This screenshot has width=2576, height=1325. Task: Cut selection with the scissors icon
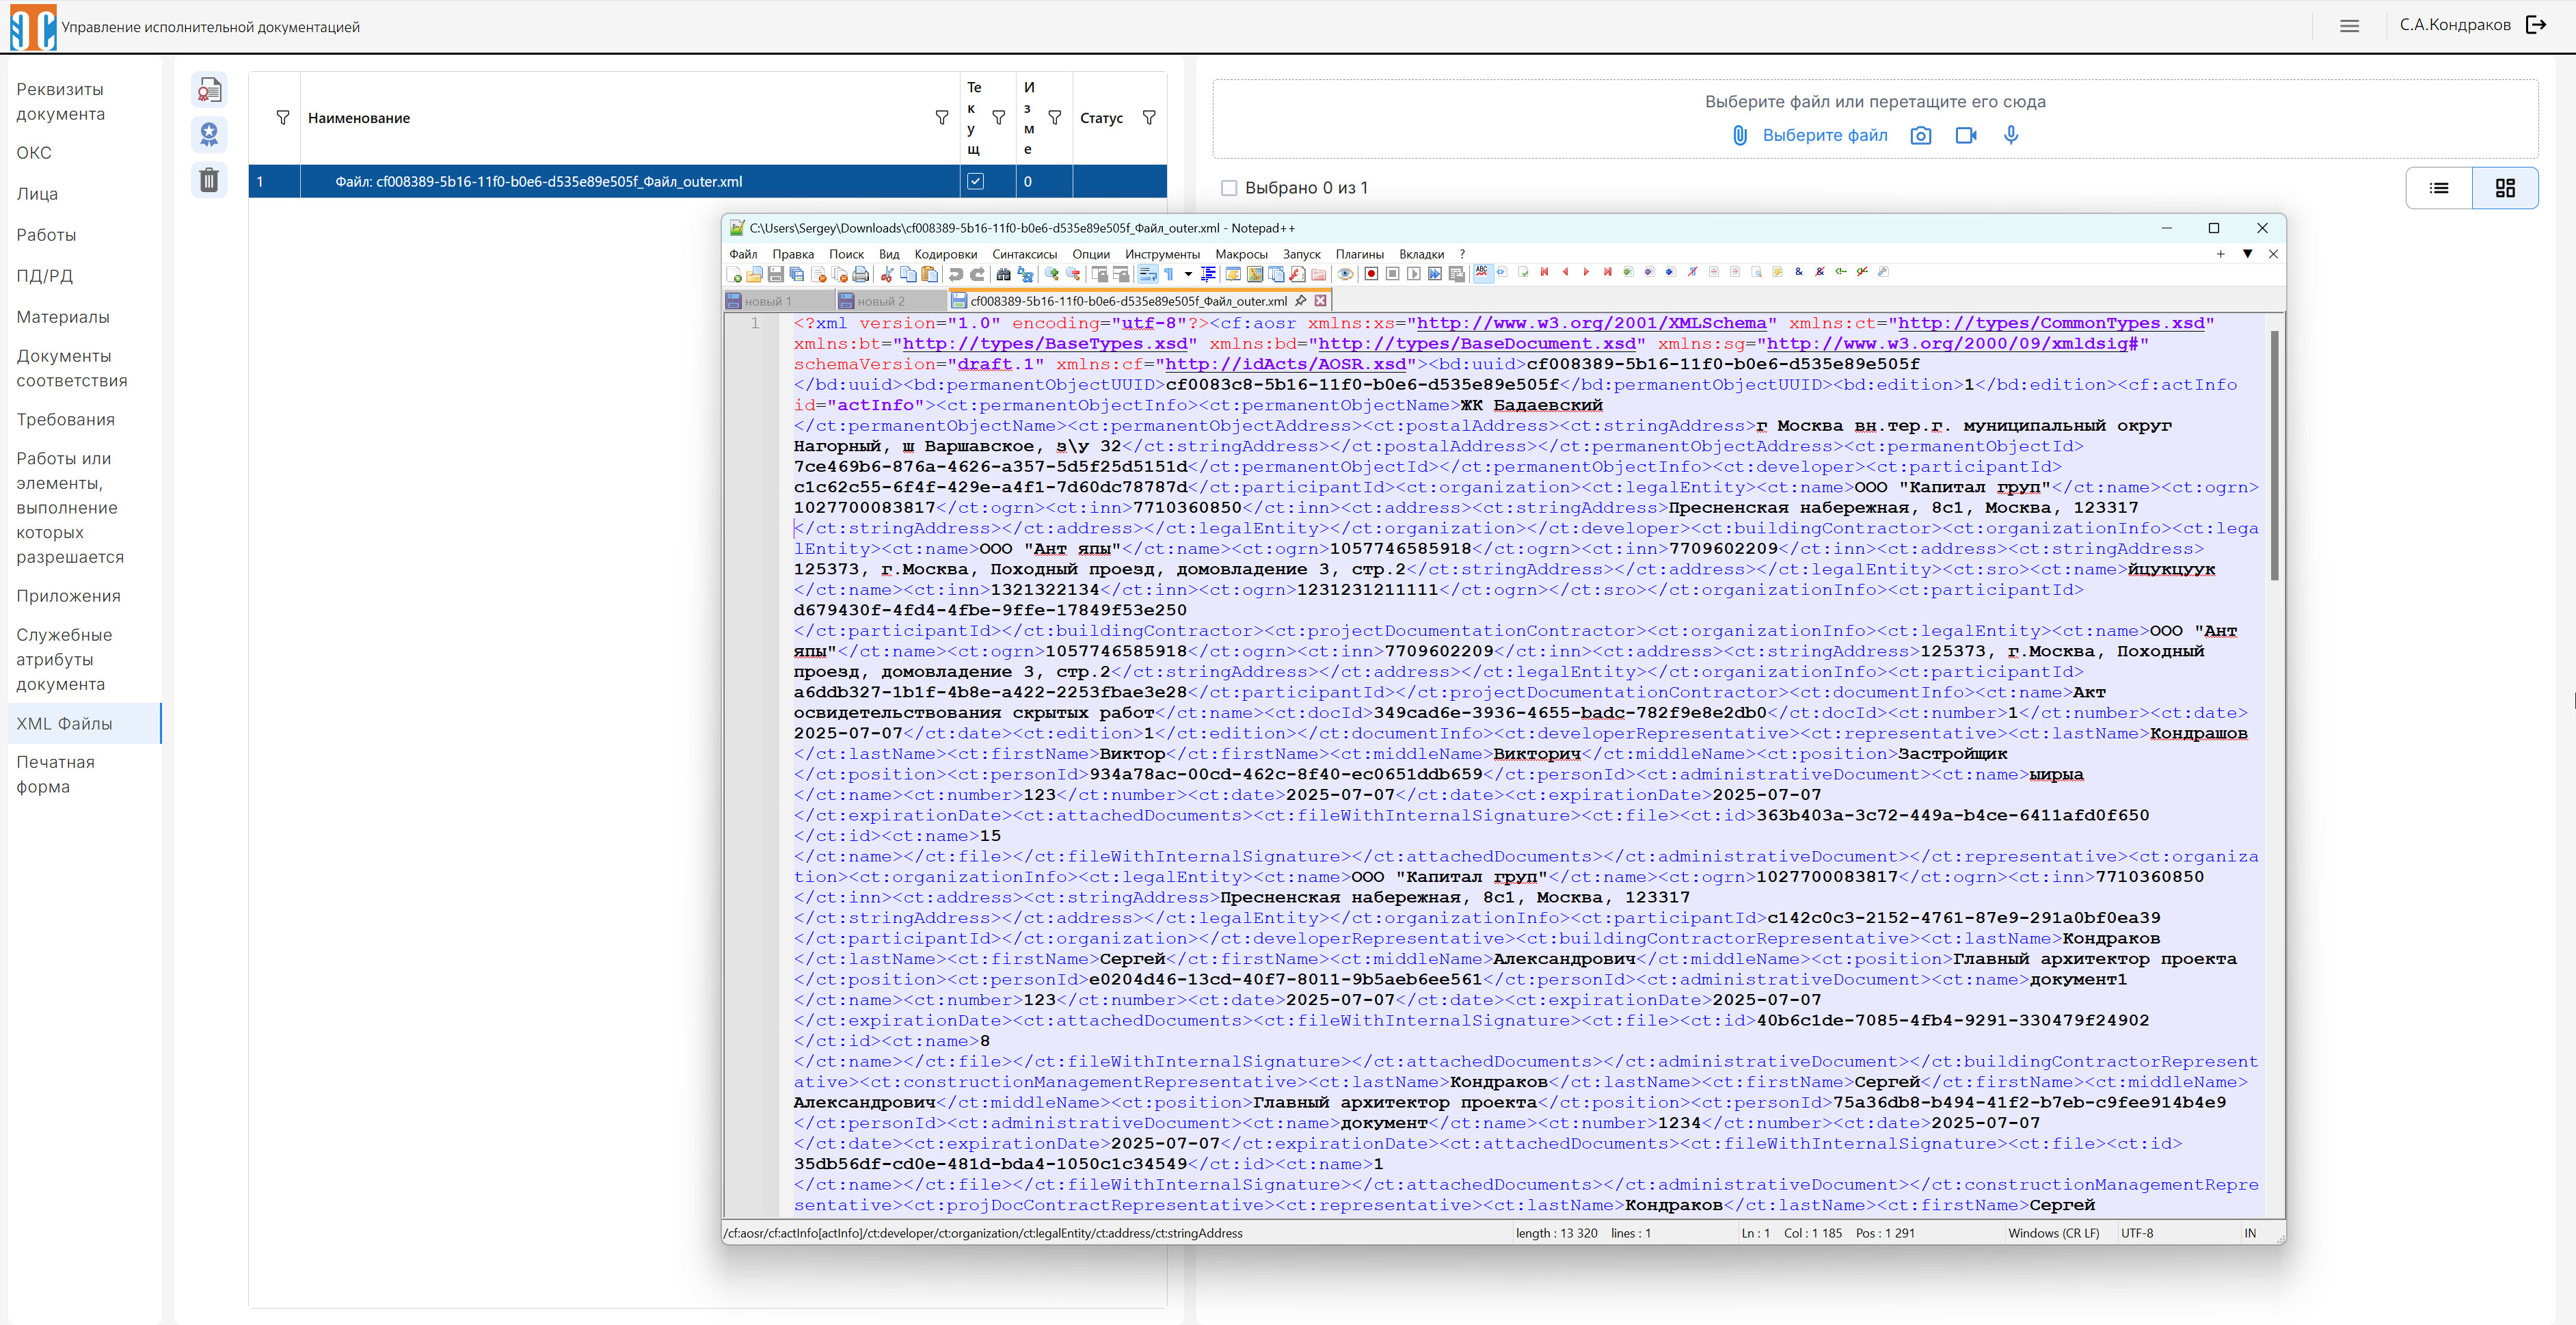tap(887, 274)
